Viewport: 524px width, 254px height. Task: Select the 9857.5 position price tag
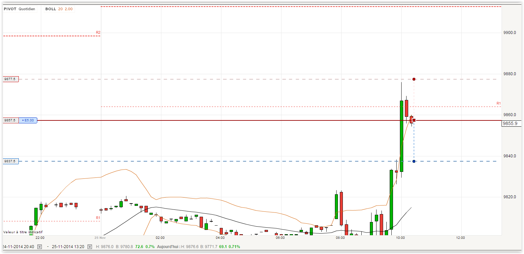[11, 120]
